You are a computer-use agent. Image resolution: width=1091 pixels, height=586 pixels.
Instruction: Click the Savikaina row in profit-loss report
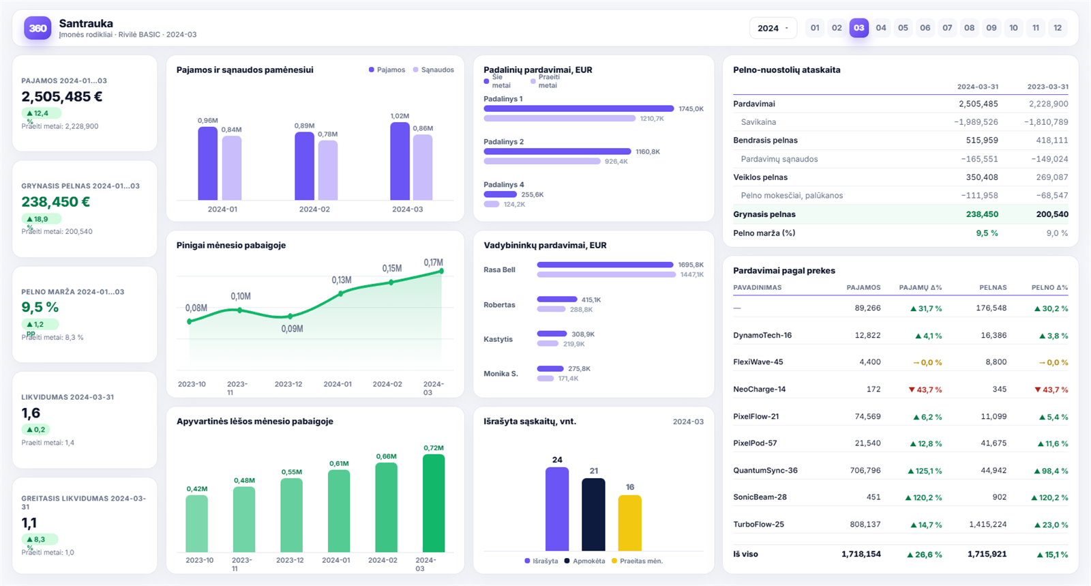pos(901,122)
